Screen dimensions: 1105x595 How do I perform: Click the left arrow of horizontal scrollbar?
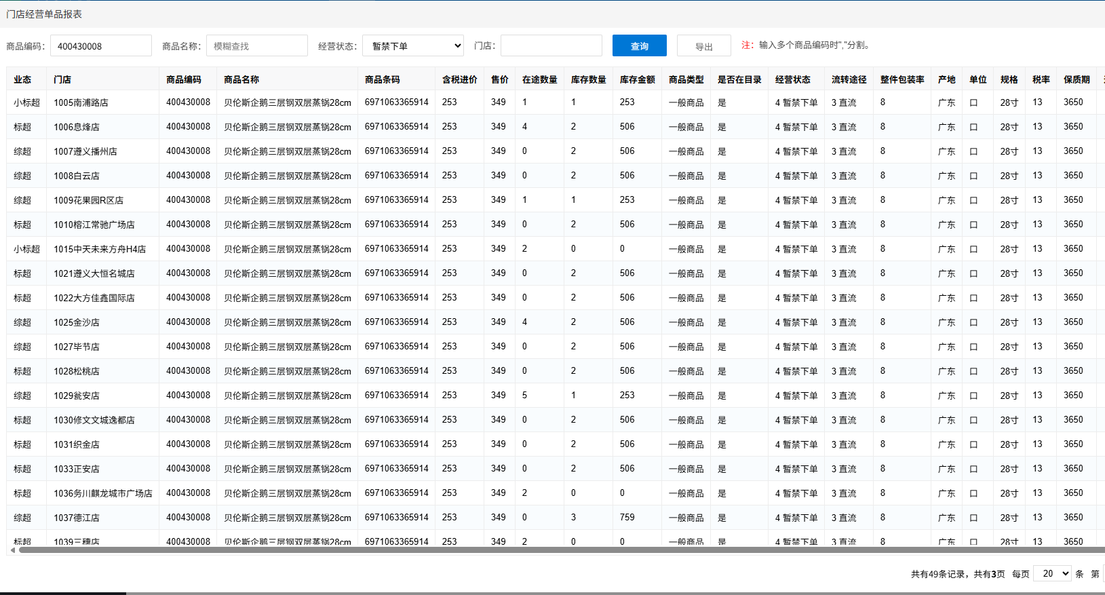pos(12,550)
